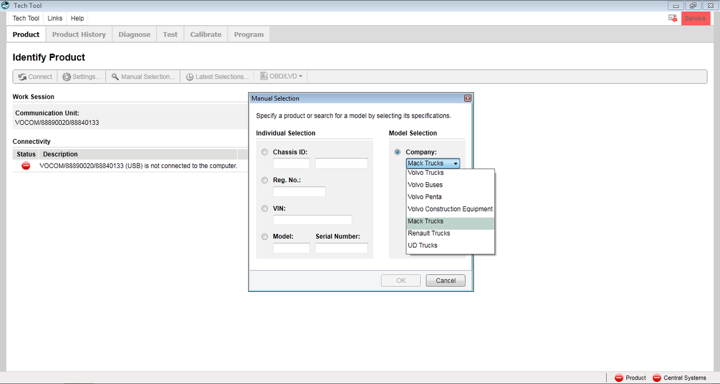Screen dimensions: 720x384
Task: Switch to the Product History tab
Action: [79, 34]
